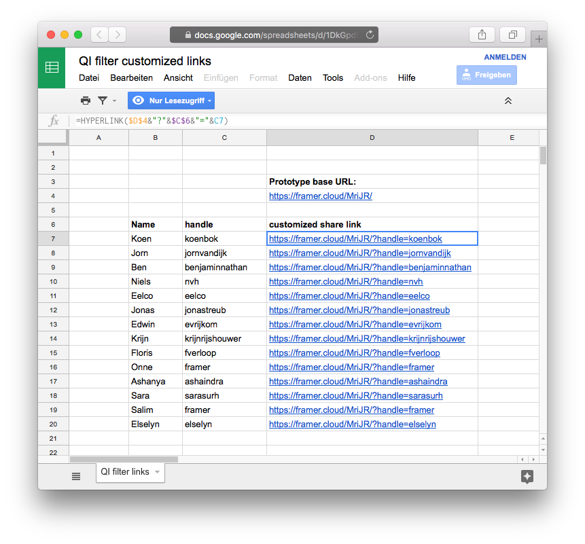This screenshot has height=544, width=585.
Task: Open the share link for evrijkom
Action: 355,325
